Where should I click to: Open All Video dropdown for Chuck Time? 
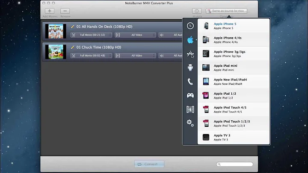[x=135, y=56]
